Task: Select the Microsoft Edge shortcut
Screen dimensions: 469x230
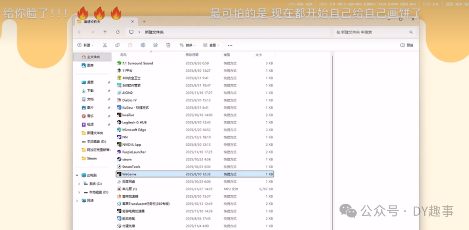Action: tap(195, 130)
